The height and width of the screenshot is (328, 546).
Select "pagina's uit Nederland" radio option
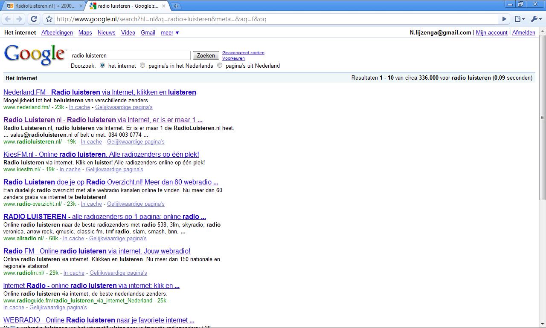click(220, 66)
